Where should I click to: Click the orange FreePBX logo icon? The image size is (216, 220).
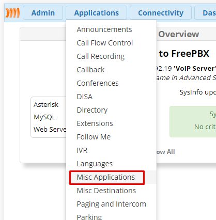[12, 13]
